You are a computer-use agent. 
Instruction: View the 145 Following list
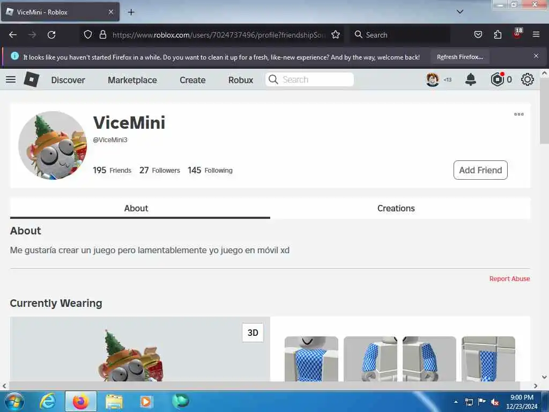pos(210,170)
